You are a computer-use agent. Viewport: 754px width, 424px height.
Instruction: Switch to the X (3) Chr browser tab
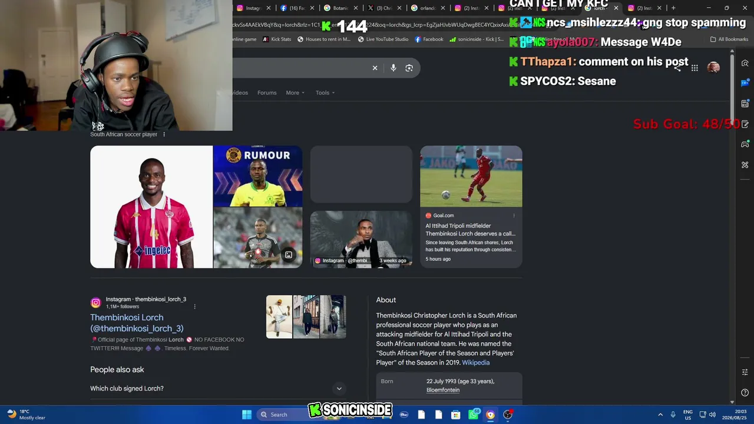tap(385, 8)
